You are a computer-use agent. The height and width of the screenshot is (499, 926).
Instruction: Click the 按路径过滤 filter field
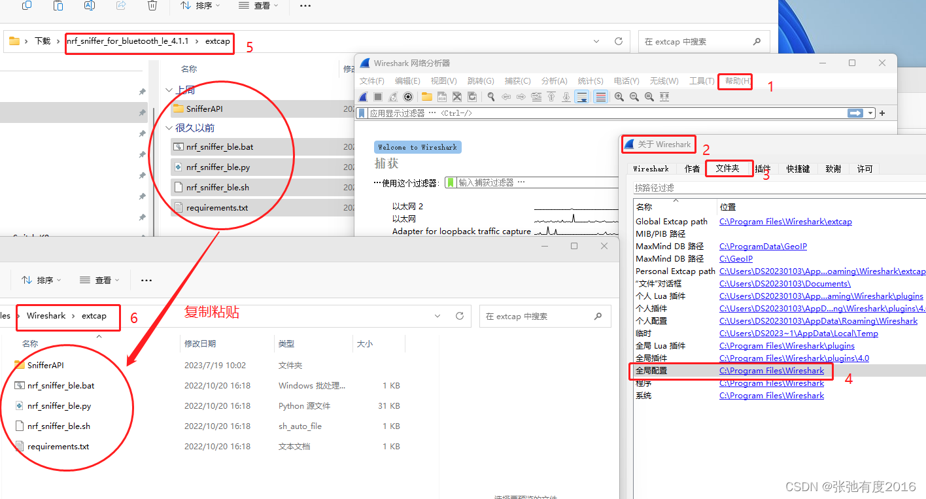click(780, 188)
